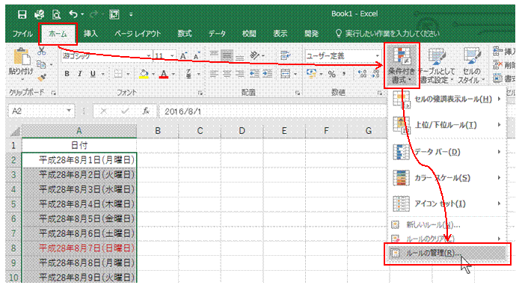The width and height of the screenshot is (522, 288).
Task: Click the text Orientation icon
Action: point(255,55)
